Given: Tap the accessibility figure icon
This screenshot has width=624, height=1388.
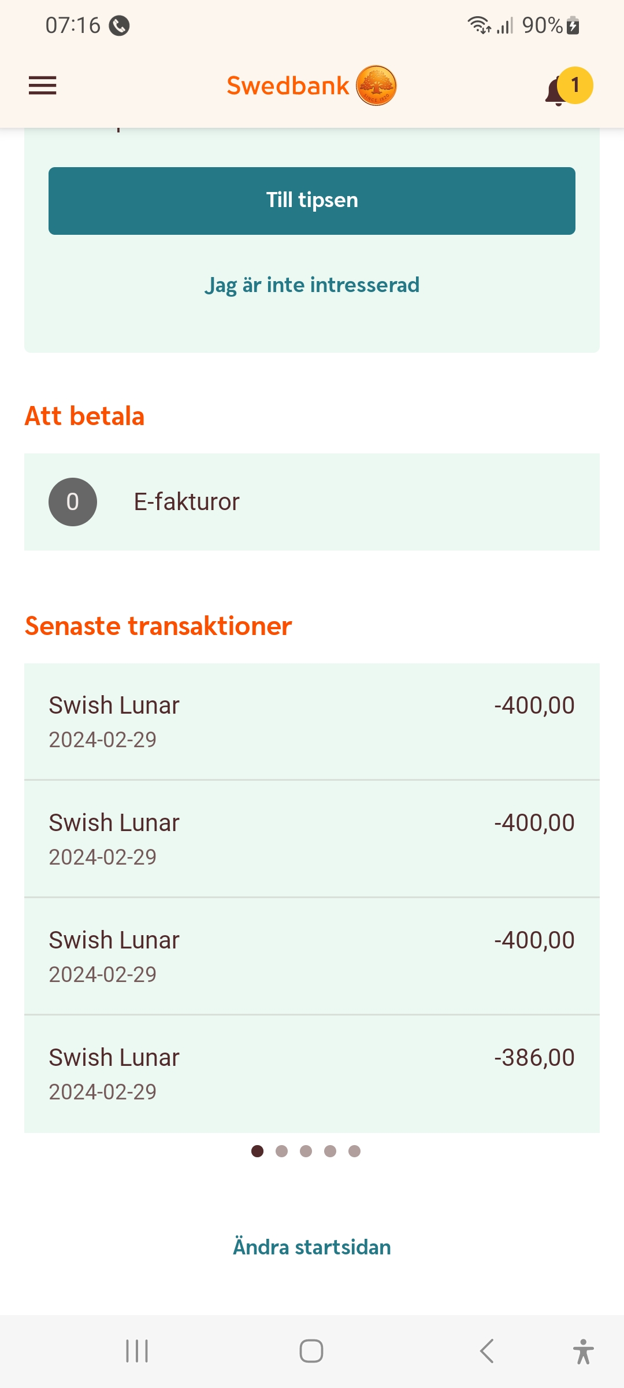Looking at the screenshot, I should 583,1351.
